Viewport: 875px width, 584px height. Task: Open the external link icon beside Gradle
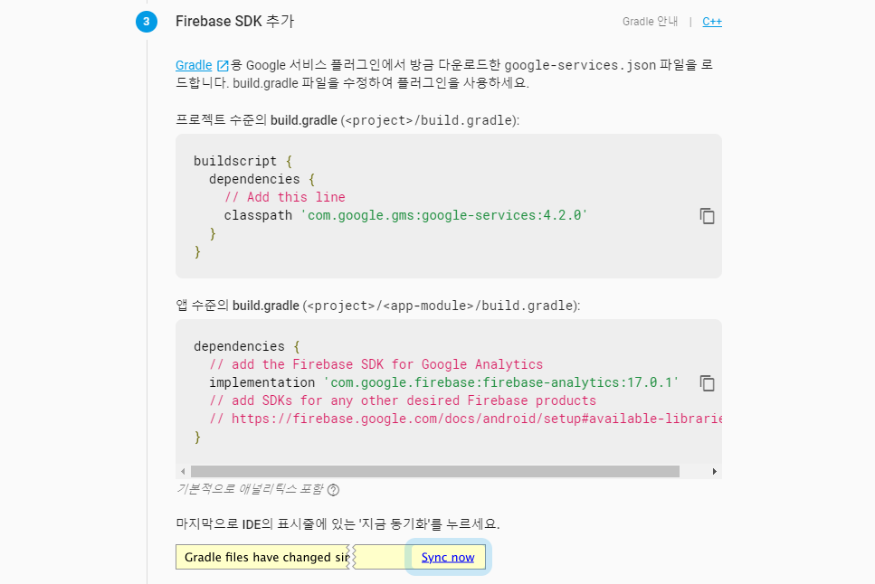[223, 65]
